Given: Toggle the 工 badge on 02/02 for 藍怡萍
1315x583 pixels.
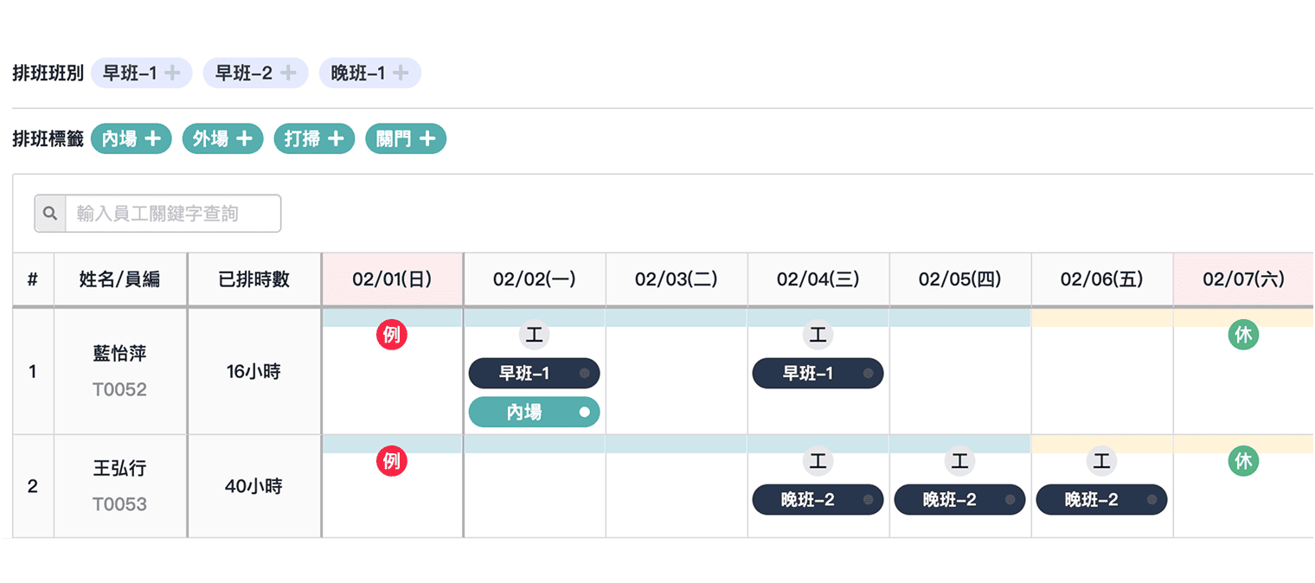Looking at the screenshot, I should coord(534,335).
